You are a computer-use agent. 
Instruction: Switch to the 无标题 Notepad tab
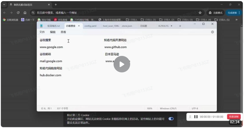coord(143,26)
